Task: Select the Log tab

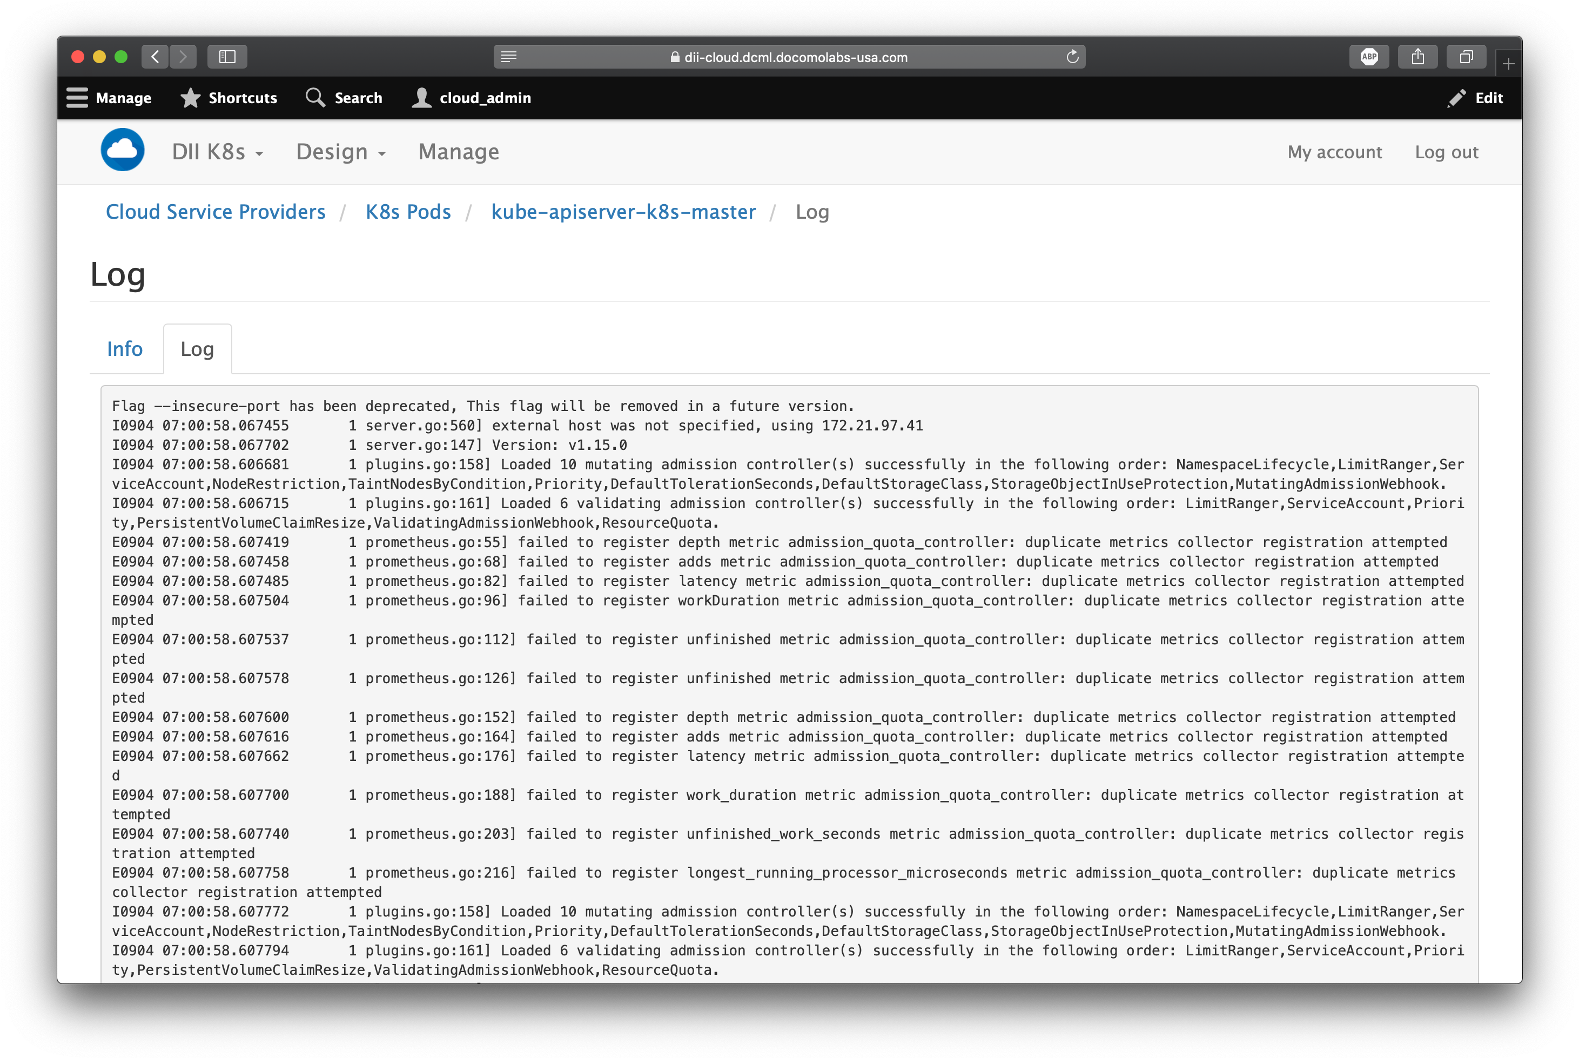Action: click(197, 349)
